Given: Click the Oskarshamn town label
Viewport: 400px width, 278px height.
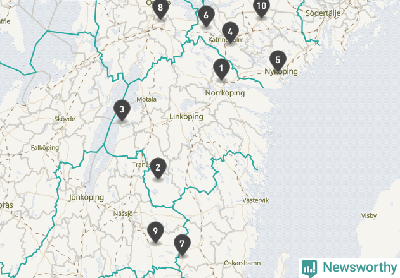Looking at the screenshot, I should click(242, 263).
